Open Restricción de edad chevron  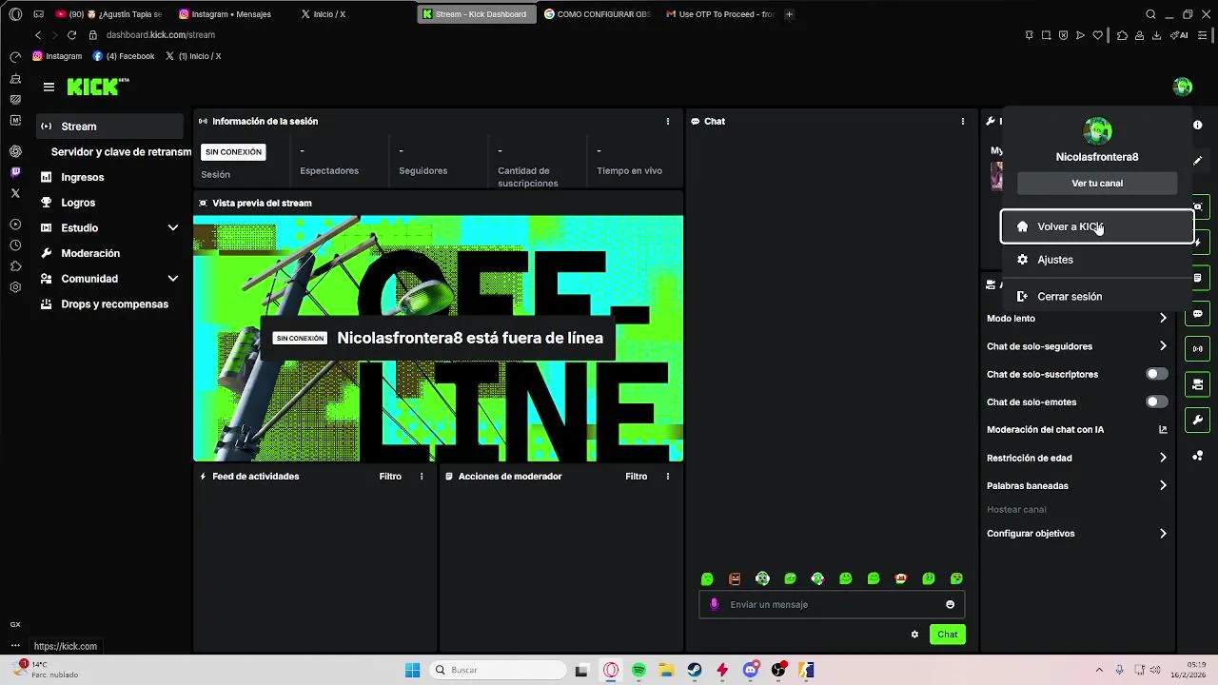[1163, 459]
